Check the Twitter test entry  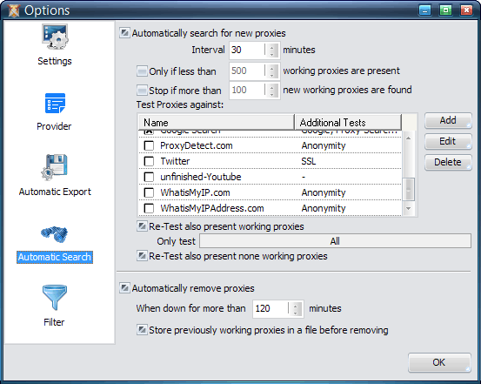coord(149,161)
